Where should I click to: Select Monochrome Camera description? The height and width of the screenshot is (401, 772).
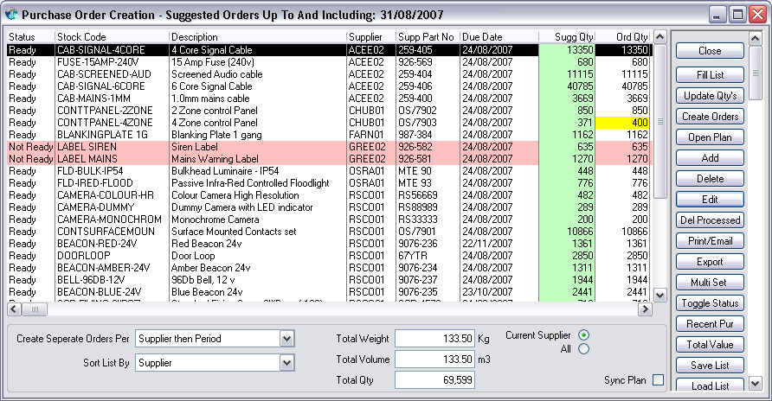tap(216, 220)
